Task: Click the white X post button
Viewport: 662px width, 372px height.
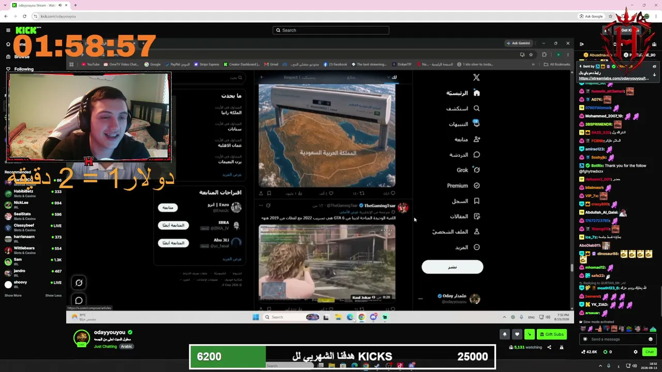Action: 453,267
